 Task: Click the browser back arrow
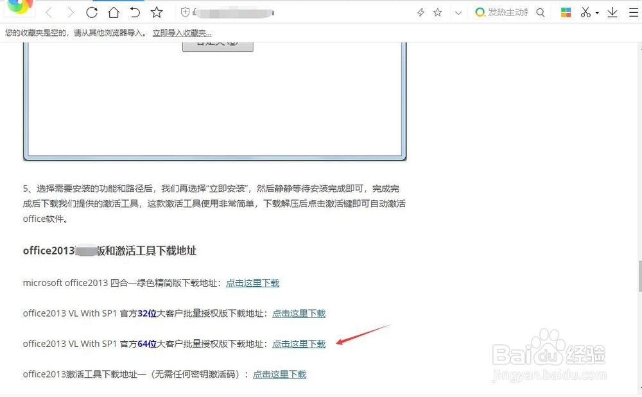pos(49,13)
